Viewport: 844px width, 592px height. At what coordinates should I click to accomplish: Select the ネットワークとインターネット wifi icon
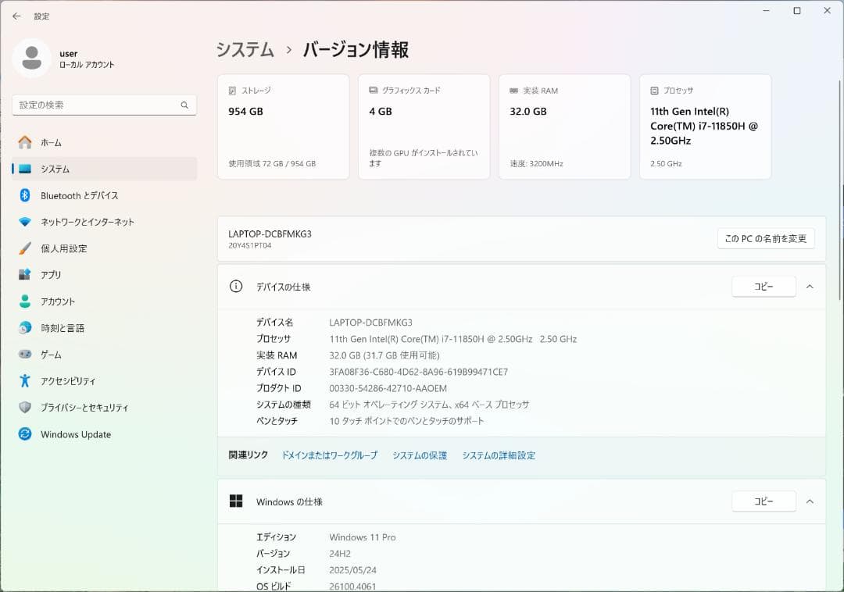pos(25,222)
